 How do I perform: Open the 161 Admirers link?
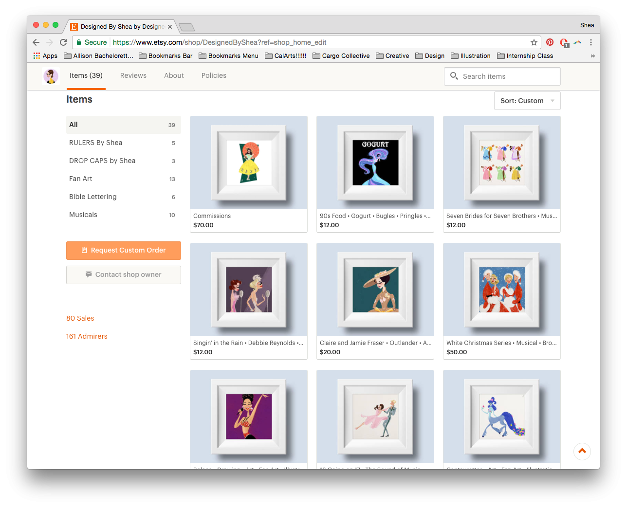click(x=87, y=336)
